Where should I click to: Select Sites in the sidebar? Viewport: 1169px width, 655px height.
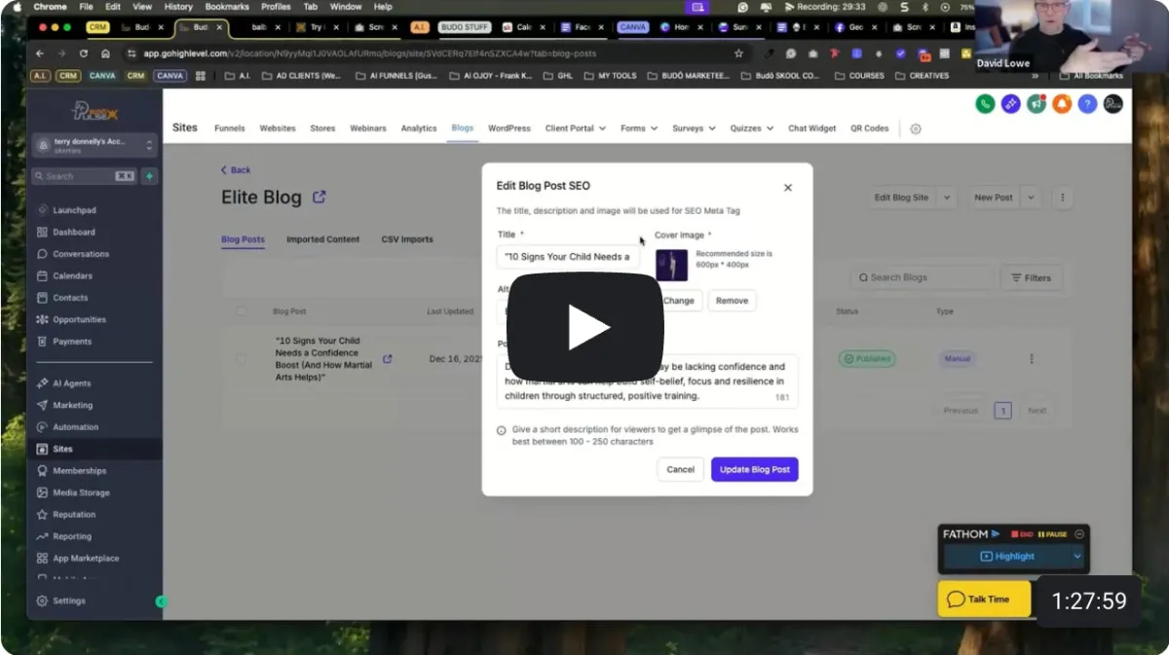point(94,449)
